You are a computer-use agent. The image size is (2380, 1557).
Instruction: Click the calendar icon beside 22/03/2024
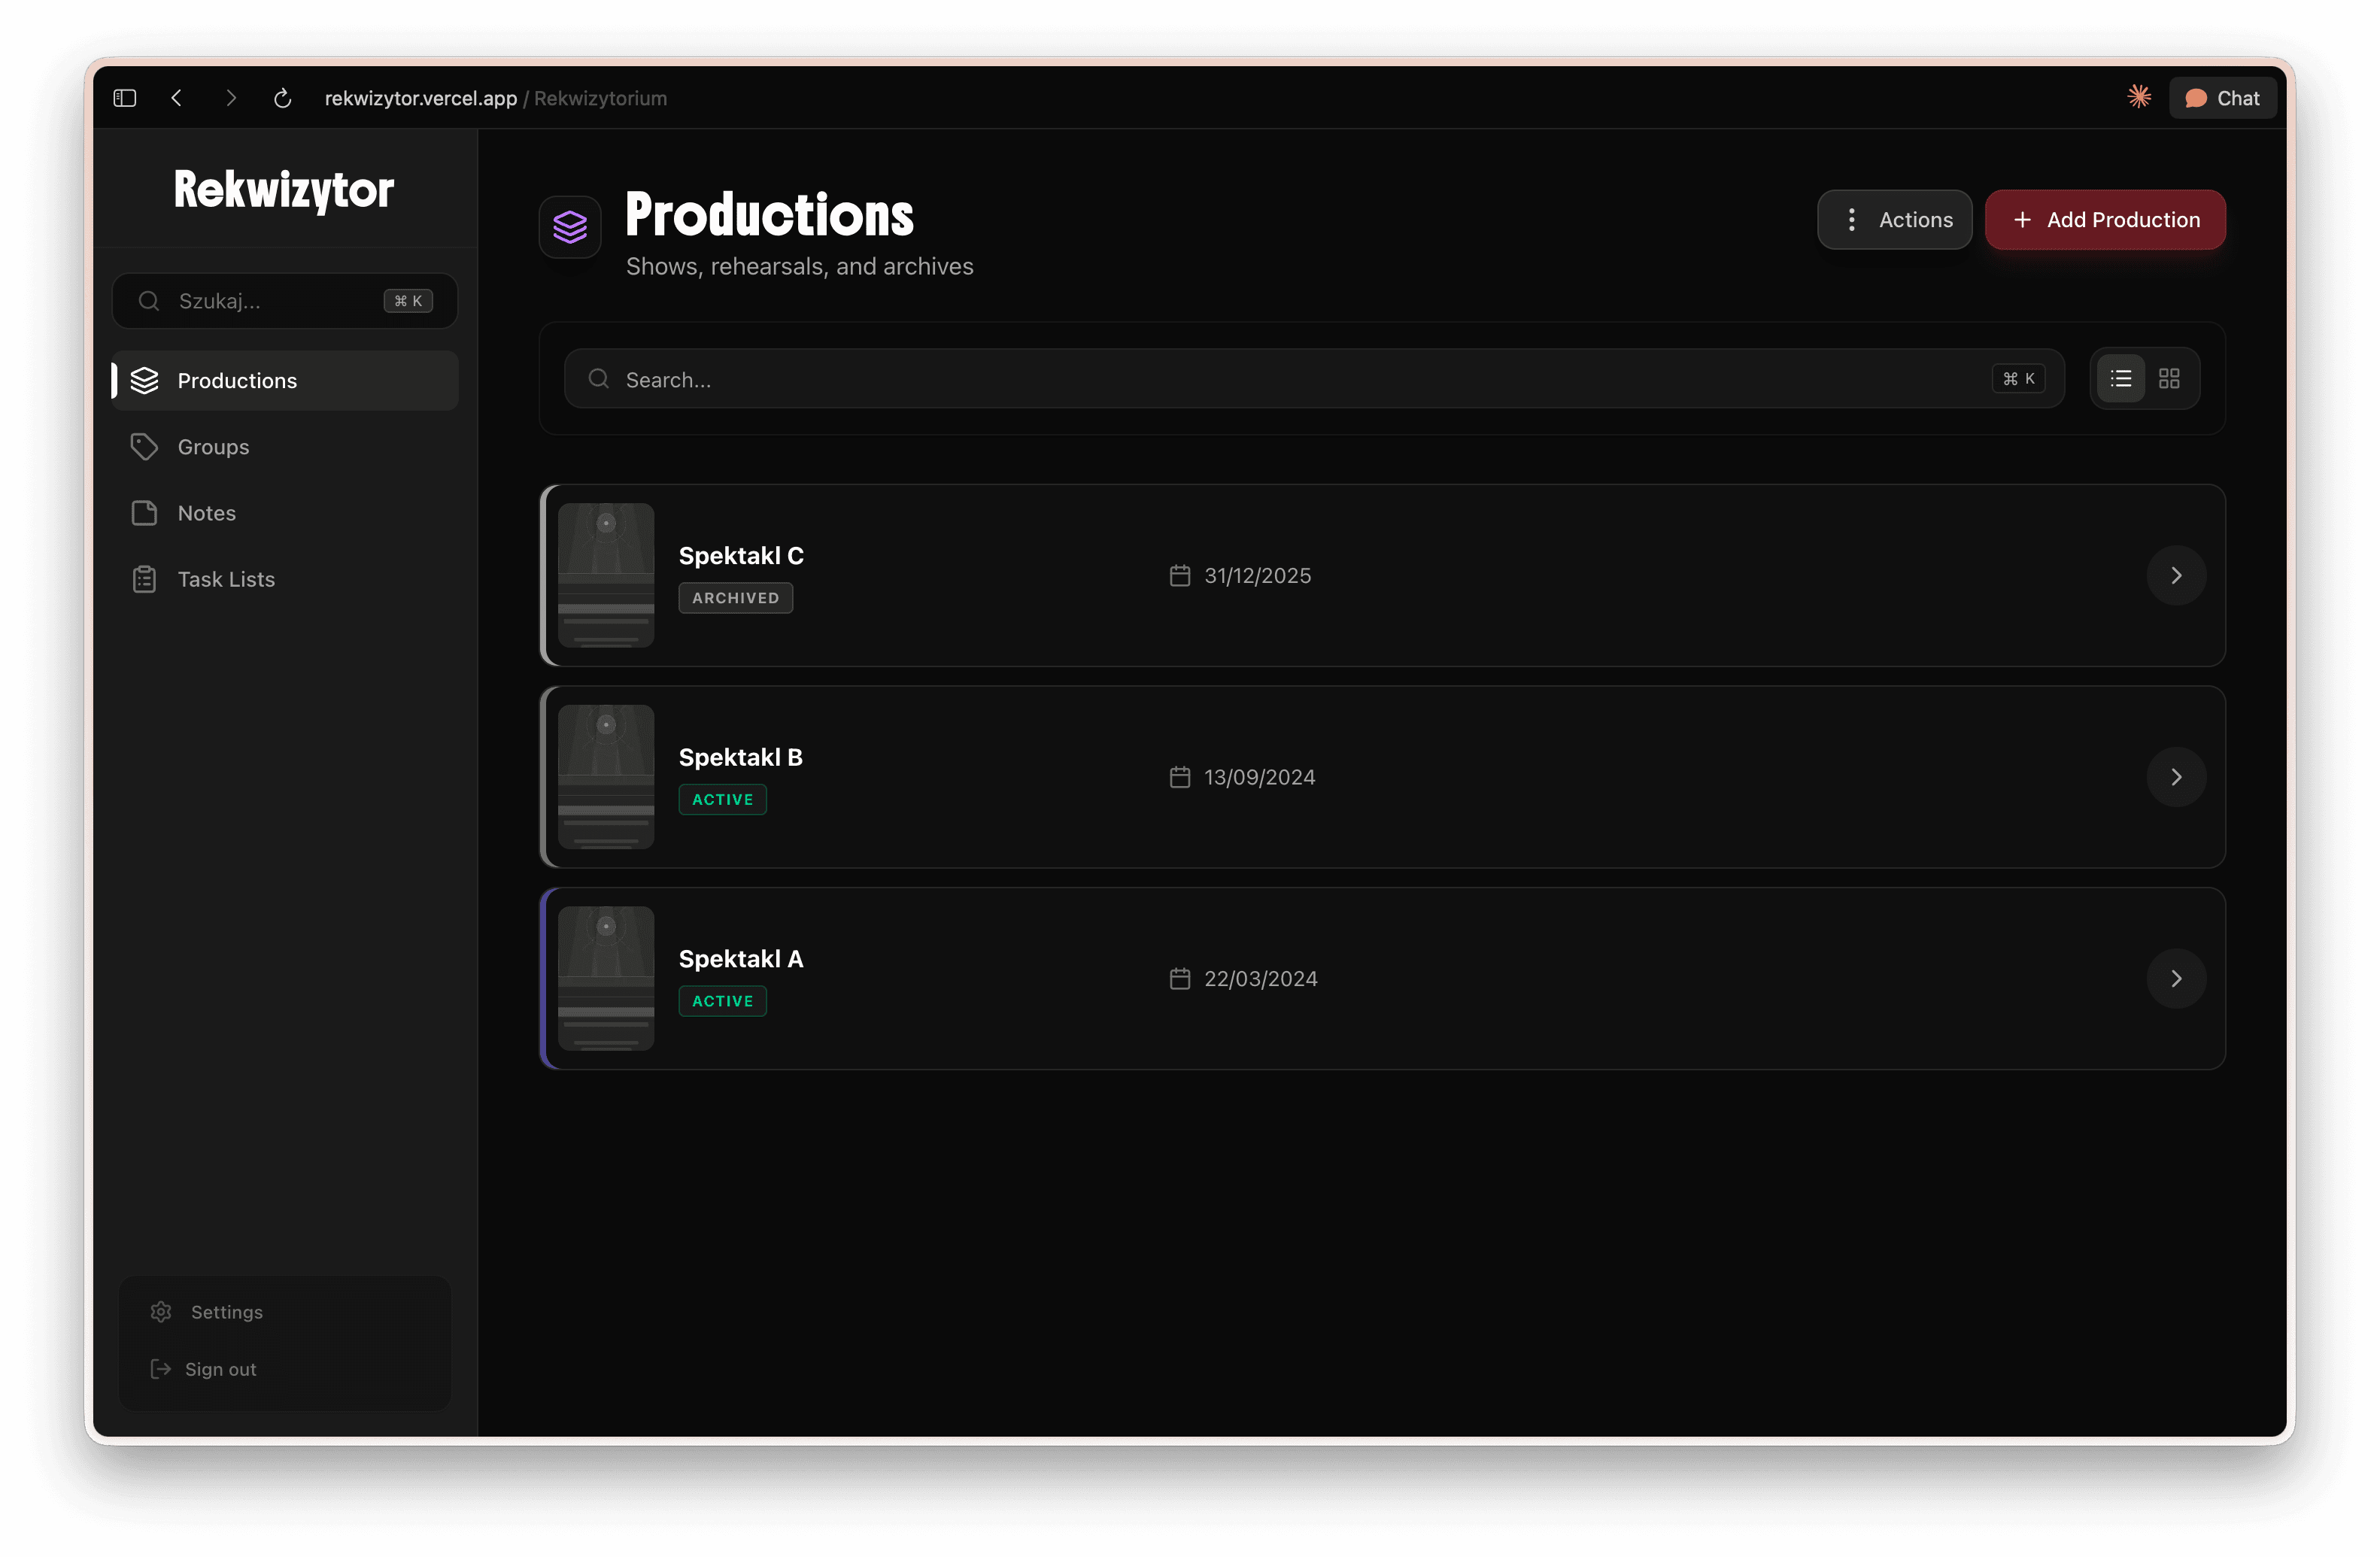click(1180, 979)
